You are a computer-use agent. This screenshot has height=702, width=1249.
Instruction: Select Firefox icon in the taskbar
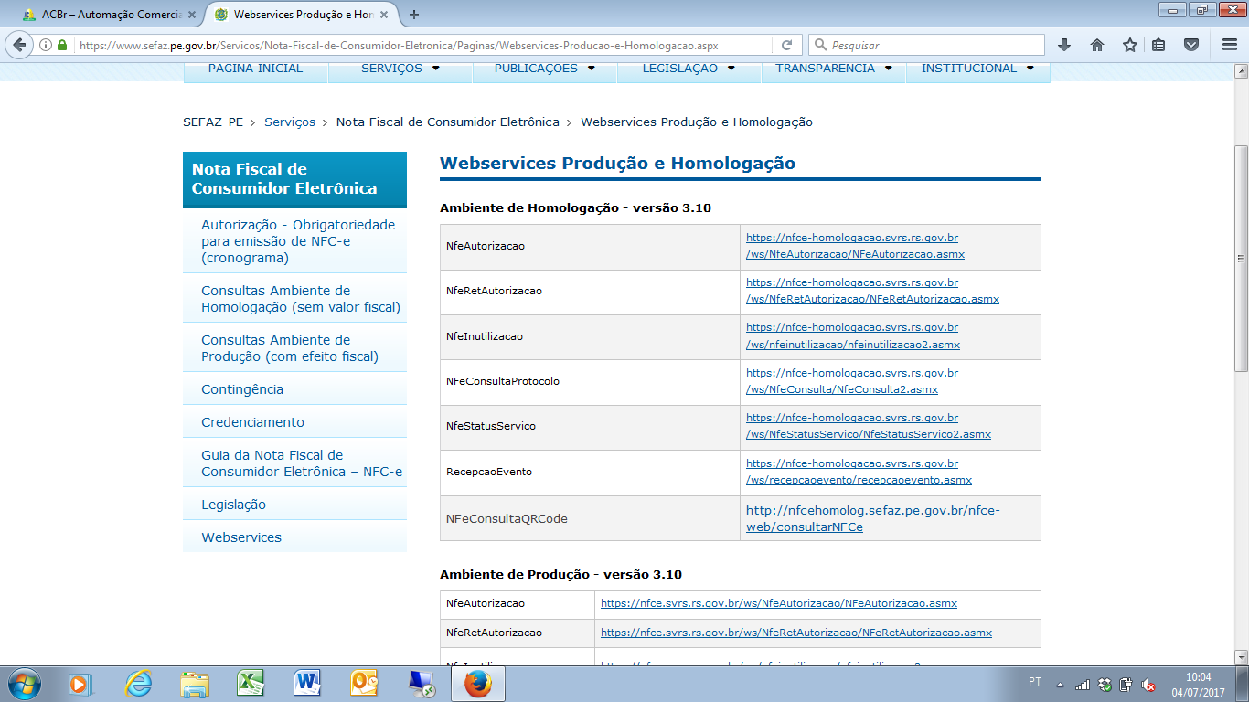click(x=477, y=684)
